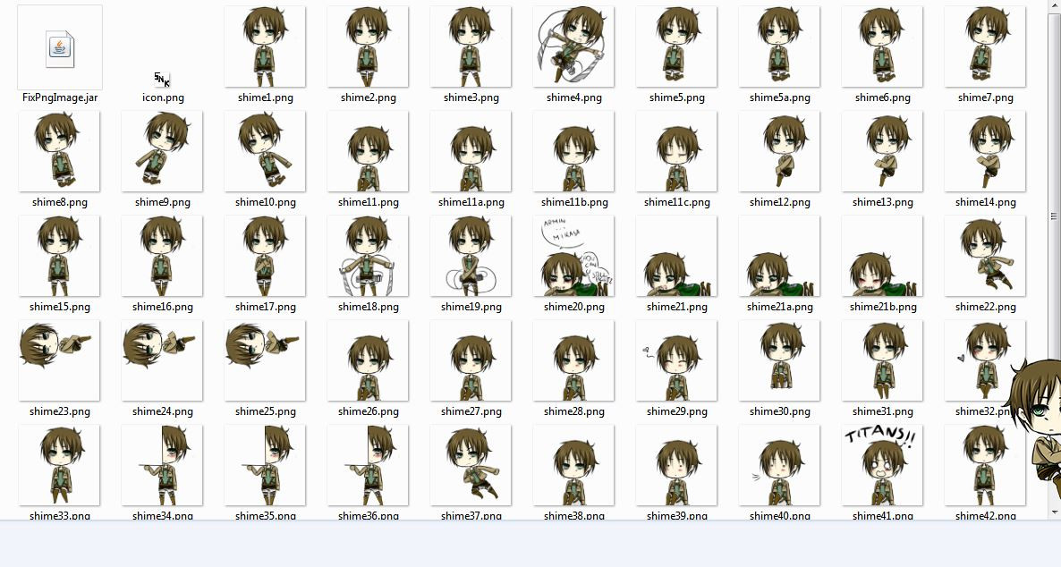Click the shime21b.png file name label

tap(882, 307)
